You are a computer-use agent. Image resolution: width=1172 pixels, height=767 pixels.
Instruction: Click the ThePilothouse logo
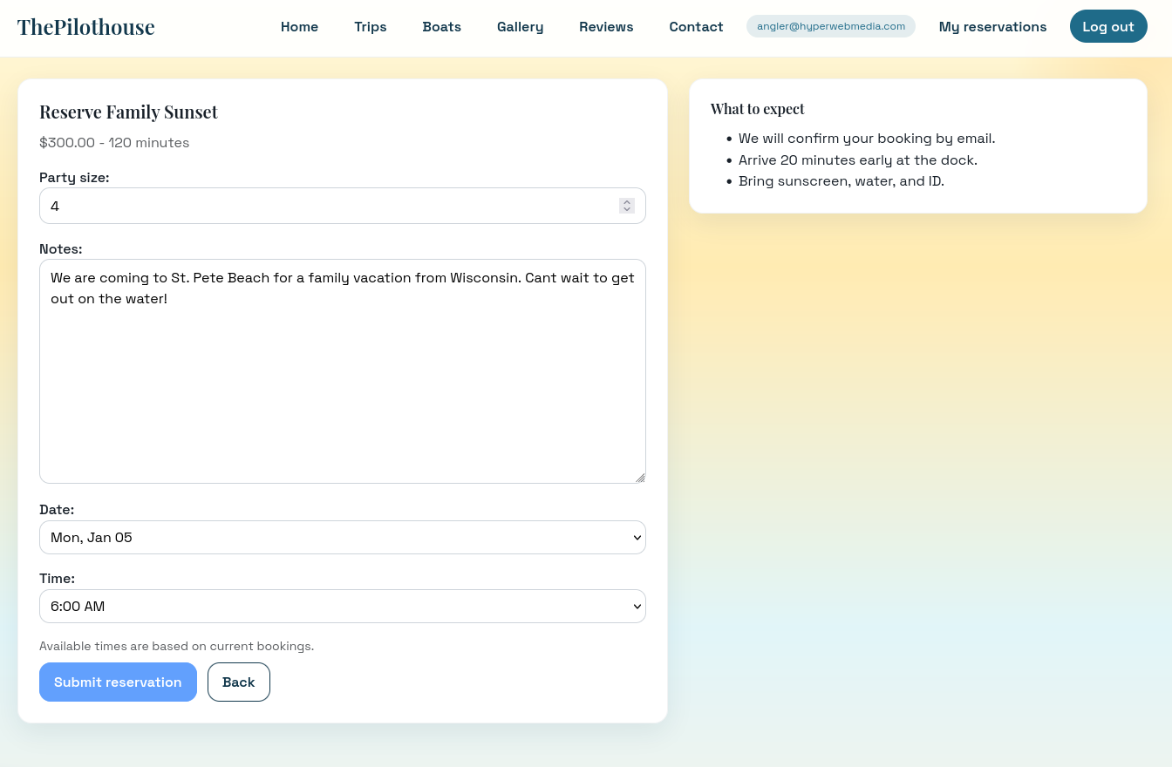[85, 26]
